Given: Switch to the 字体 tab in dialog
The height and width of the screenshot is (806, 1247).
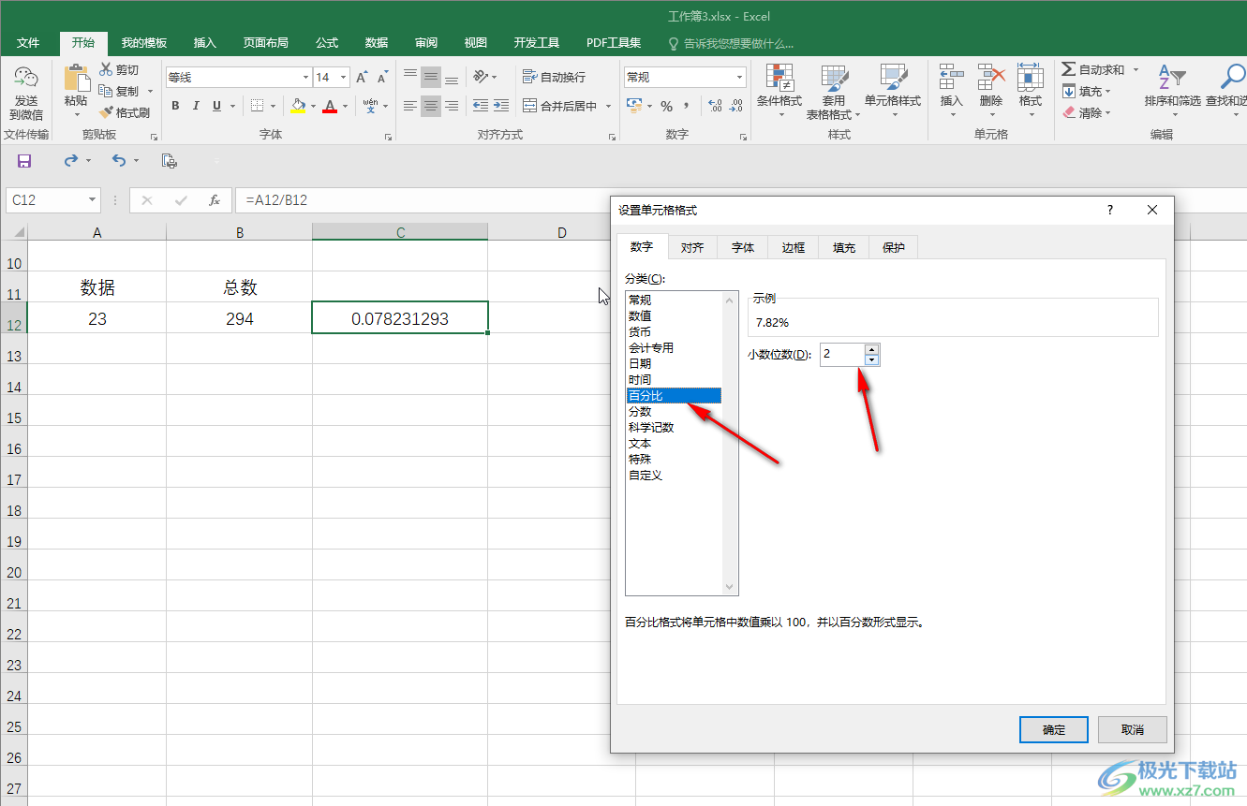Looking at the screenshot, I should point(743,247).
